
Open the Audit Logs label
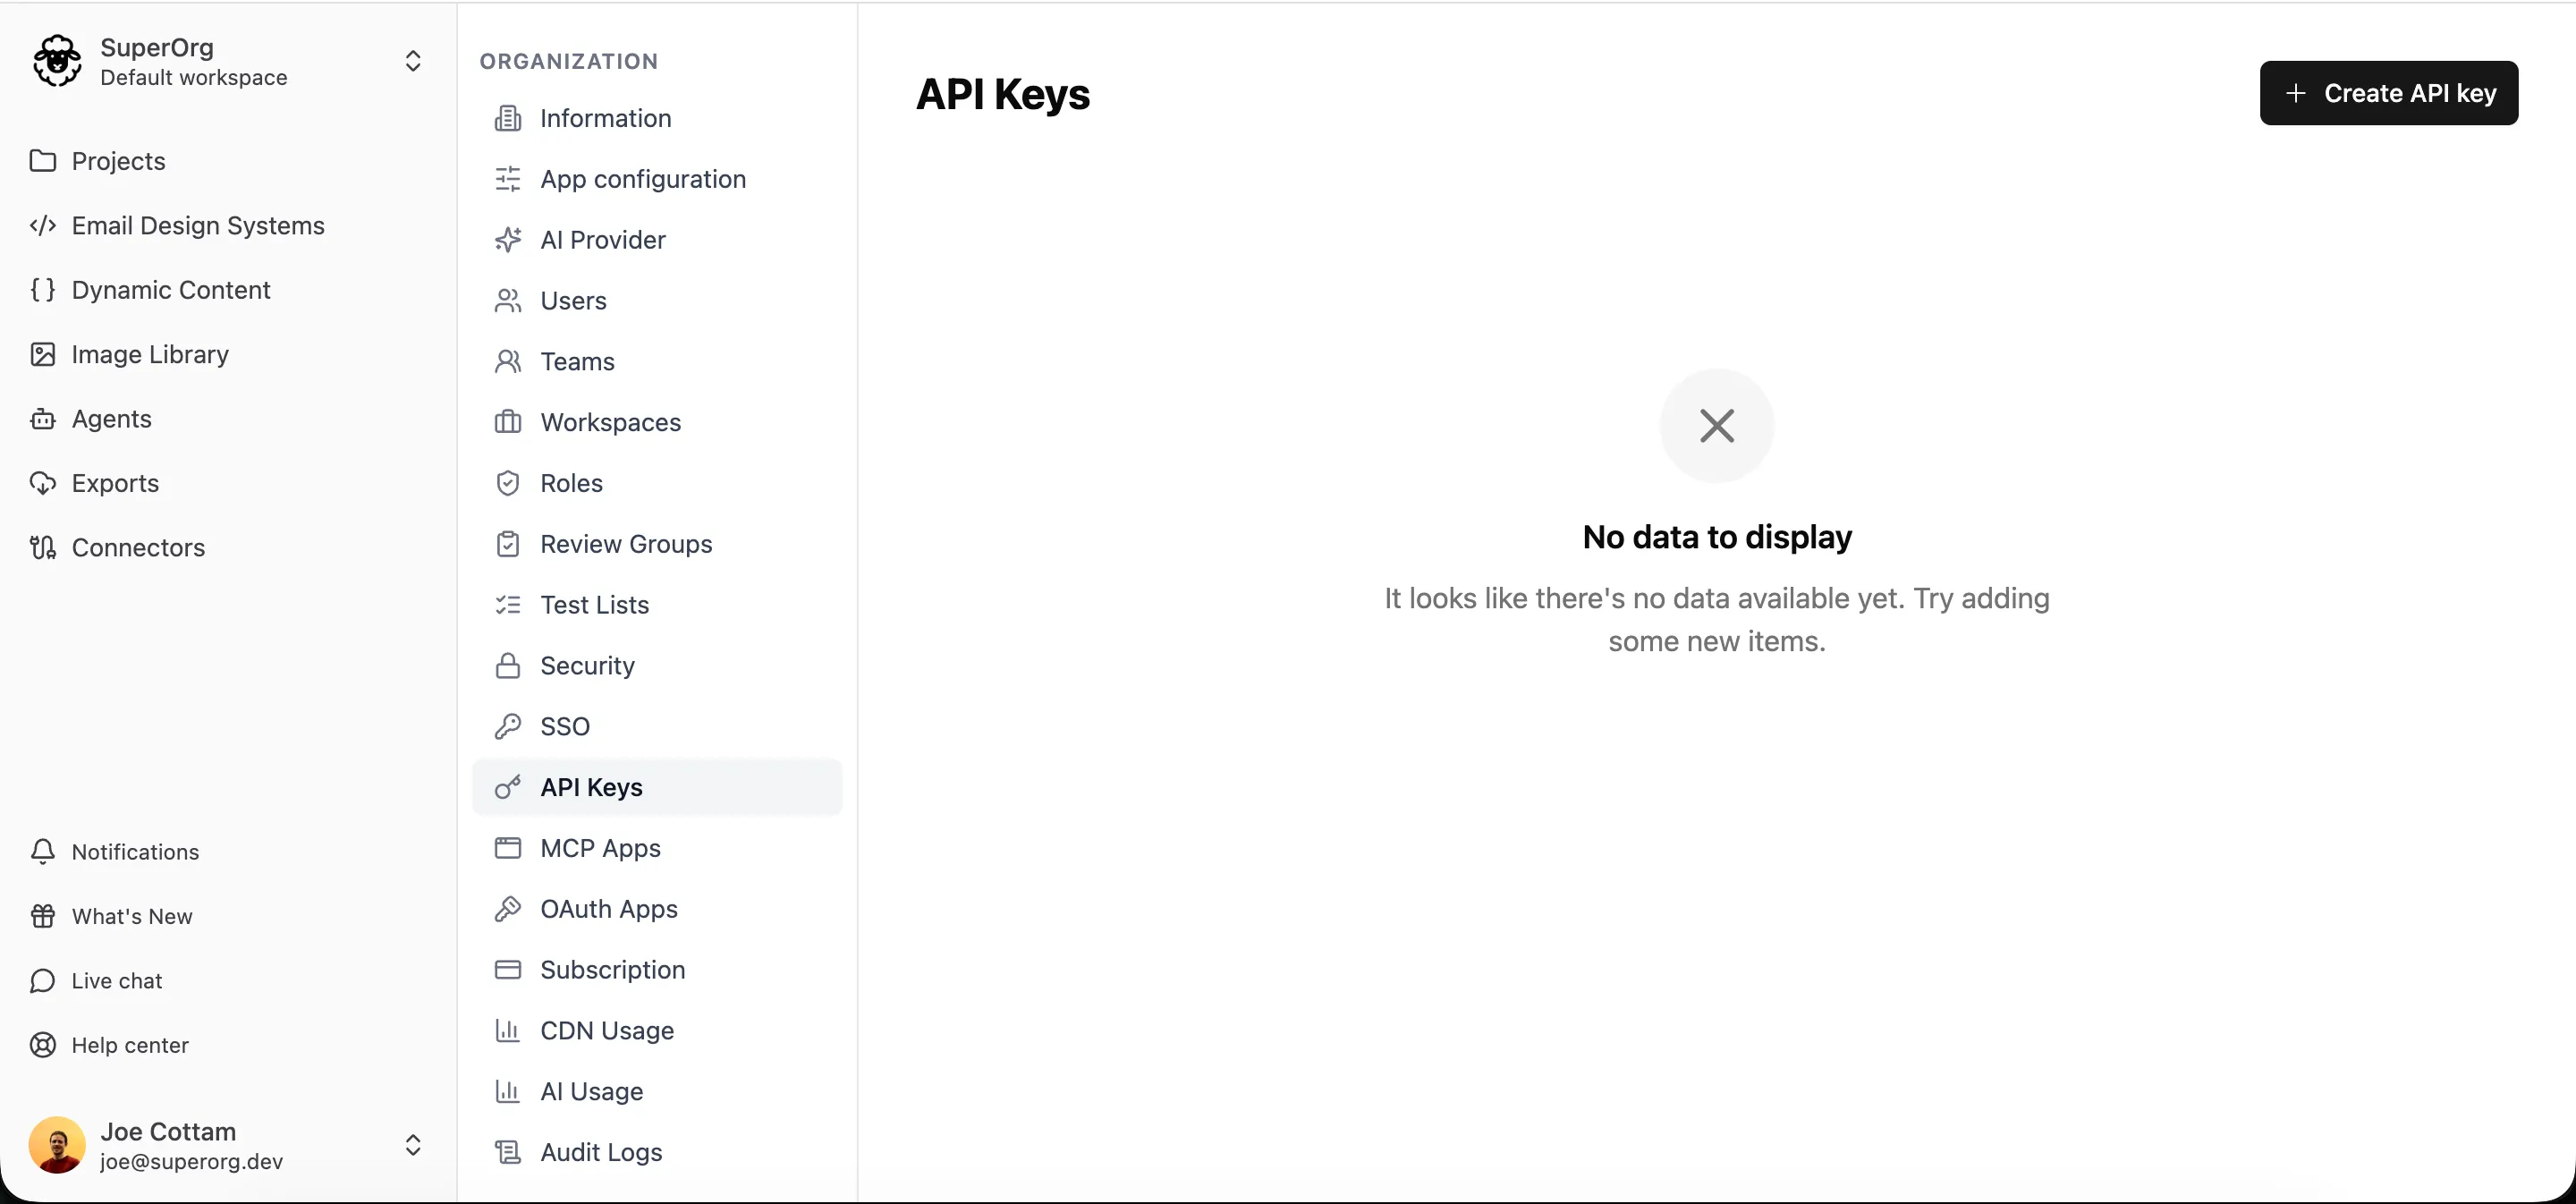[x=601, y=1153]
